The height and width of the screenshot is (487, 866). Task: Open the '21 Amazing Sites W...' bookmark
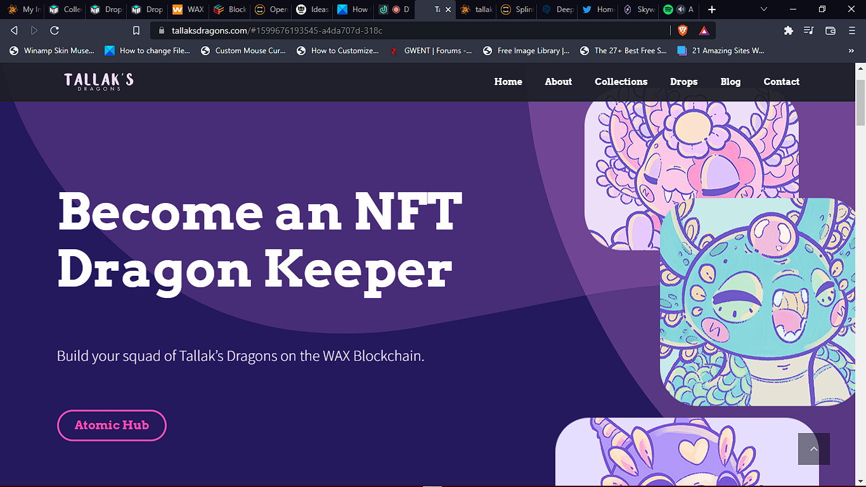(x=721, y=51)
